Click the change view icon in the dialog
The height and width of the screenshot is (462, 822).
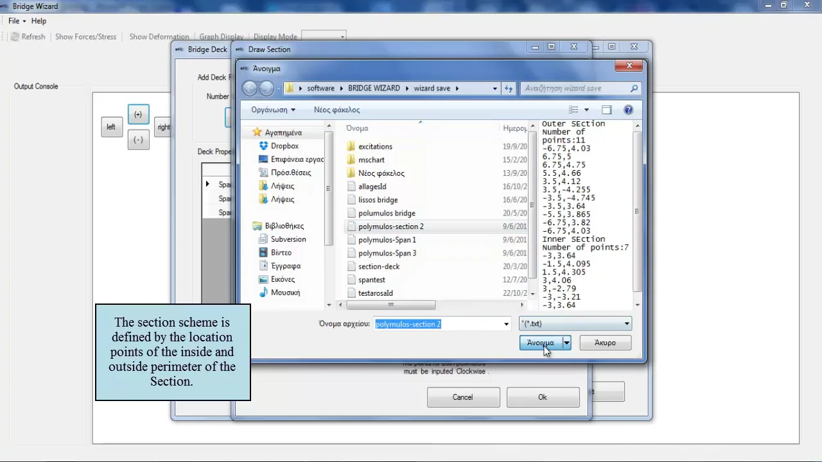click(x=573, y=110)
